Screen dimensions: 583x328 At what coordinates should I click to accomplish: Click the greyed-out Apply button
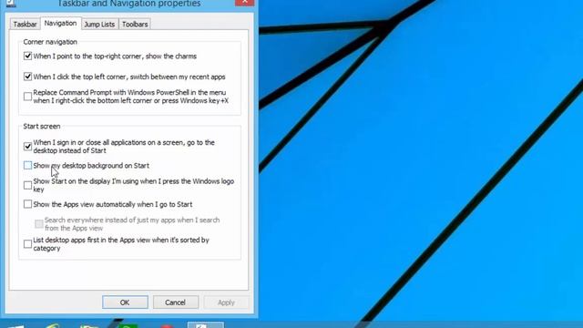coord(226,302)
